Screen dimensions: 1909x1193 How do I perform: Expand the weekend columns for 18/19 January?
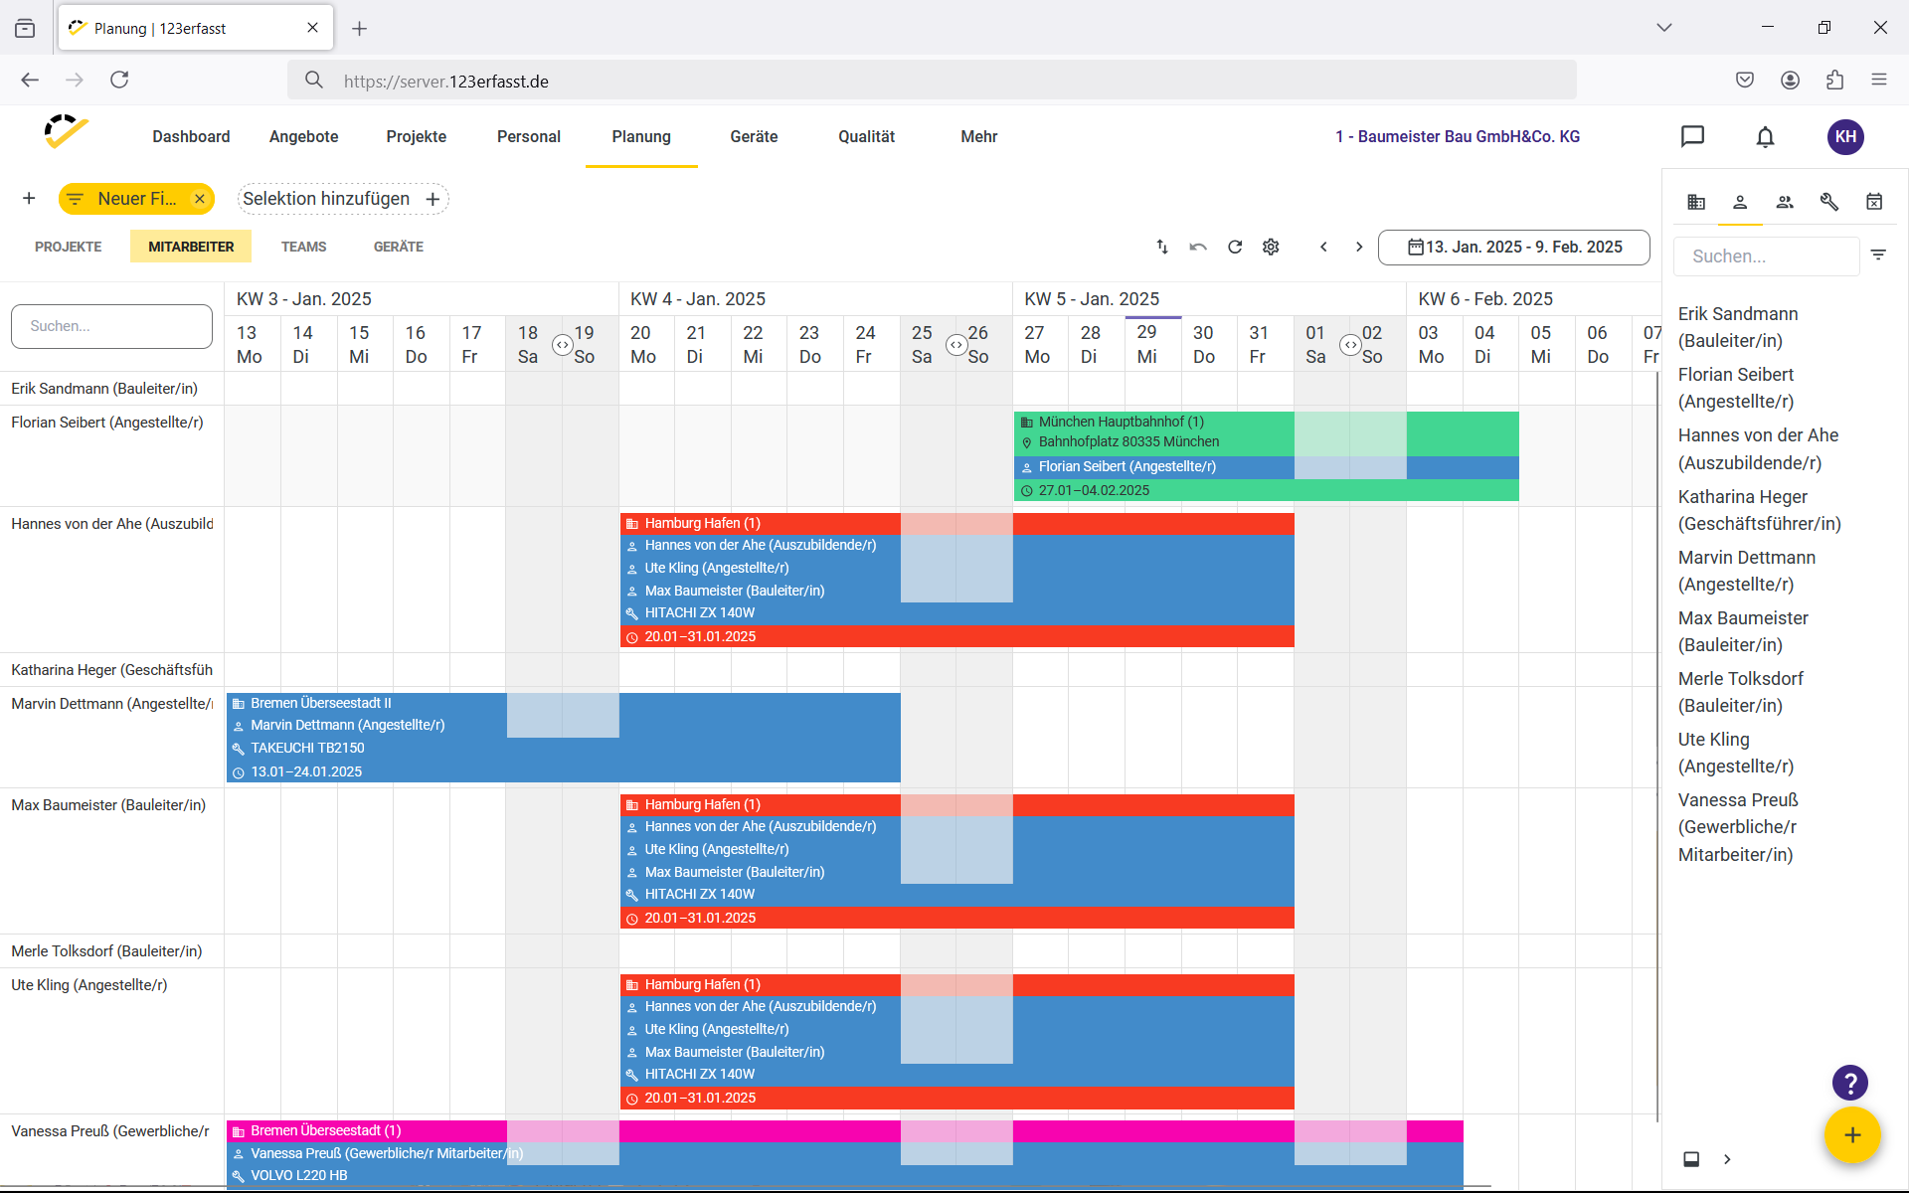point(563,345)
